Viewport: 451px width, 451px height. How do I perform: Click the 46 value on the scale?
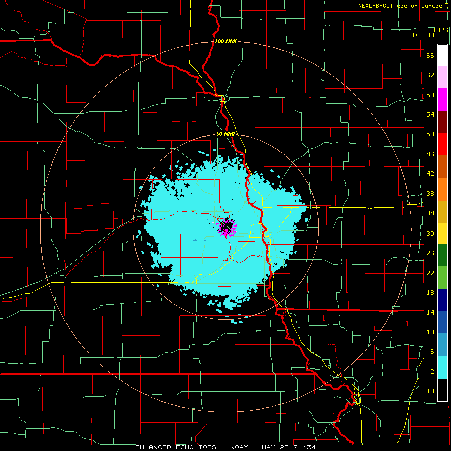(x=430, y=154)
